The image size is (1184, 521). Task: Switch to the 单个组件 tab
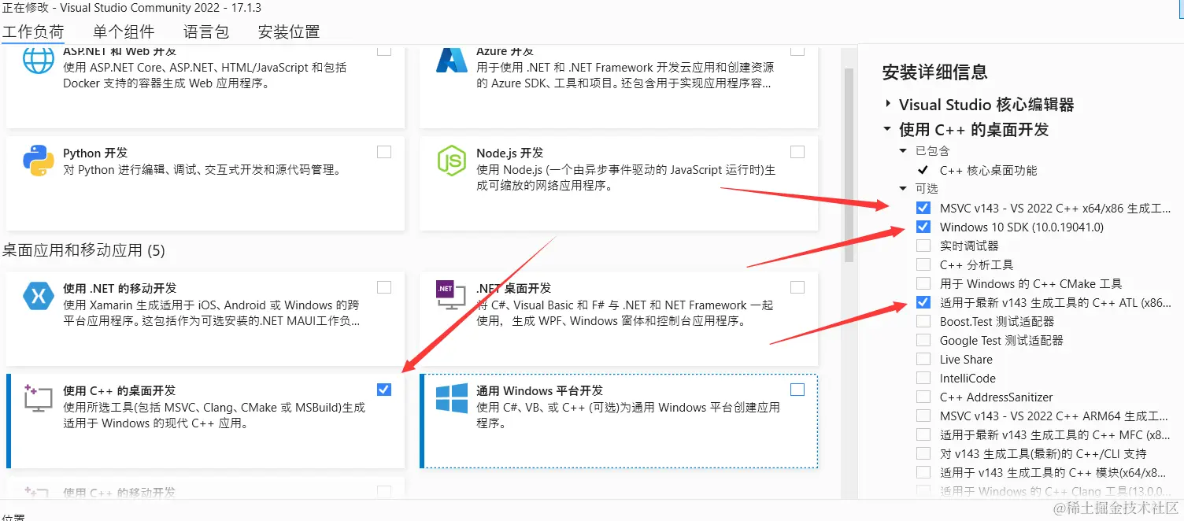tap(124, 31)
